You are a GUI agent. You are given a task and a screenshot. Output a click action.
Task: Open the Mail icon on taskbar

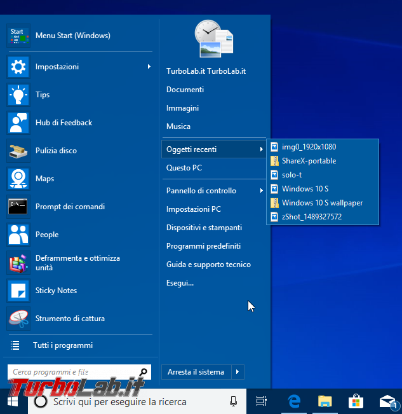(388, 401)
